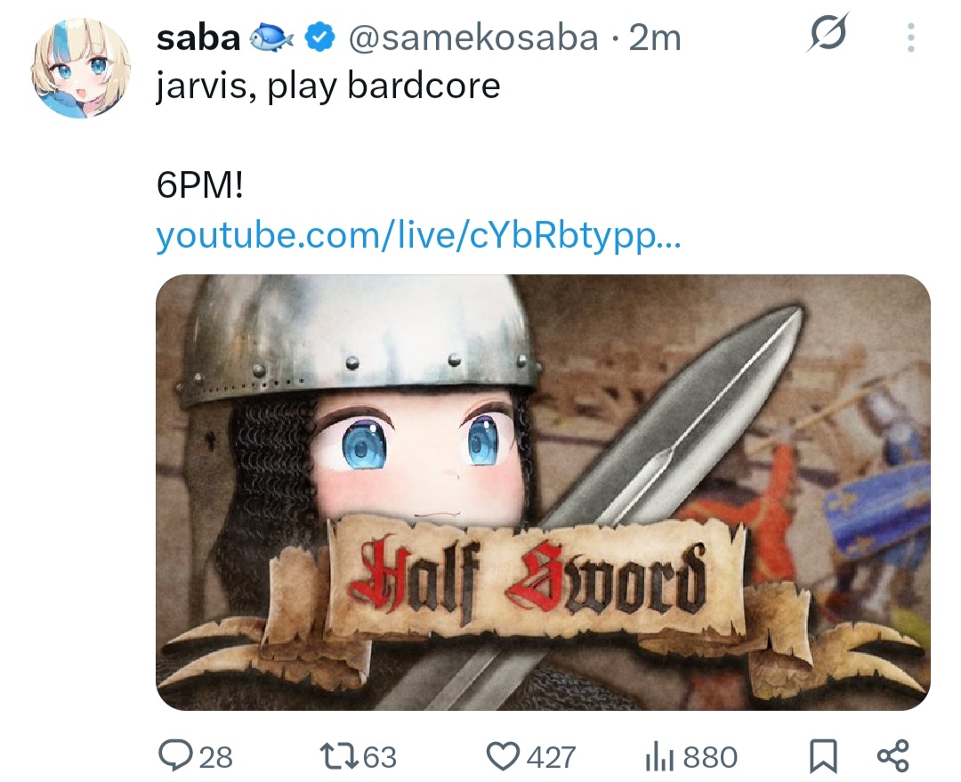Click the reply speech bubble icon
The width and height of the screenshot is (961, 782).
point(176,756)
